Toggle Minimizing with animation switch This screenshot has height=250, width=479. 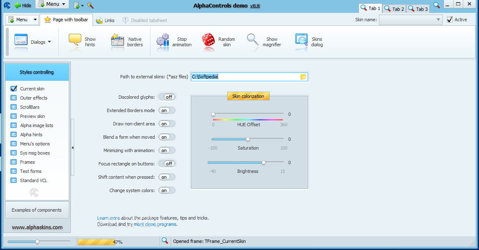[x=167, y=150]
